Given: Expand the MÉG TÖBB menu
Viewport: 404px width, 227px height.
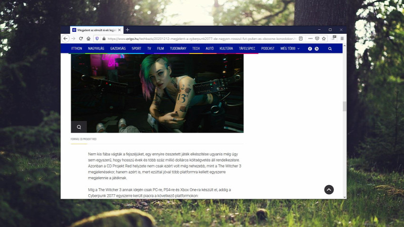Looking at the screenshot, I should [290, 48].
